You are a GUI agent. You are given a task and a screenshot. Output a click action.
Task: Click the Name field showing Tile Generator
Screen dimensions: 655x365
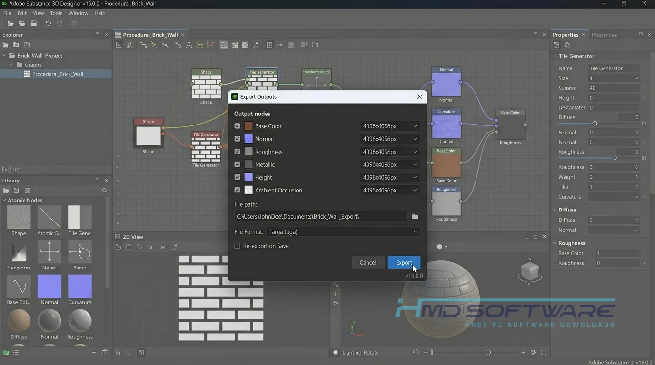pyautogui.click(x=614, y=68)
